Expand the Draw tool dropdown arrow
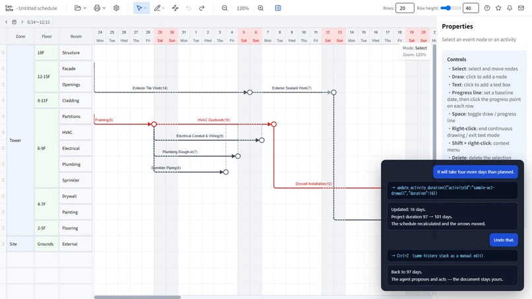The height and width of the screenshot is (299, 532). point(163,8)
